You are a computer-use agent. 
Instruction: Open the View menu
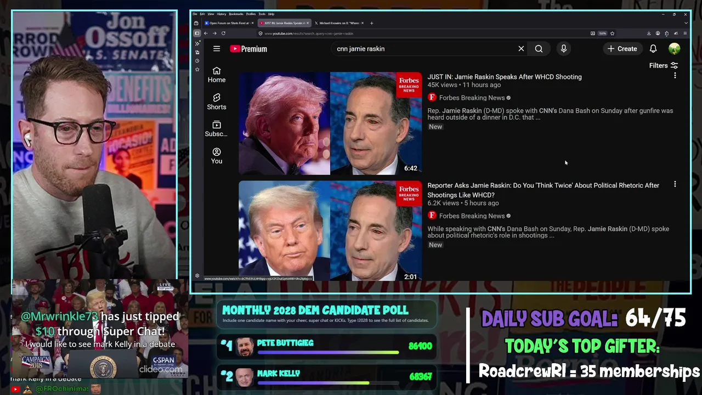point(211,14)
